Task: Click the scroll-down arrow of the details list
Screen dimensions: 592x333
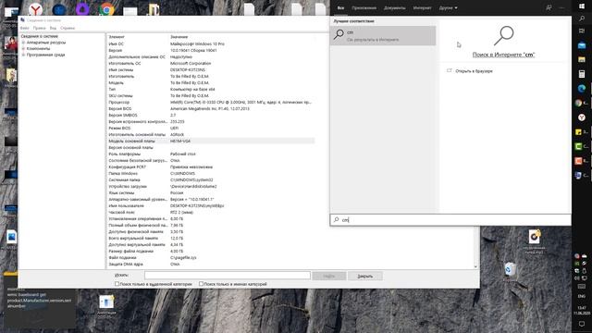Action: click(475, 266)
